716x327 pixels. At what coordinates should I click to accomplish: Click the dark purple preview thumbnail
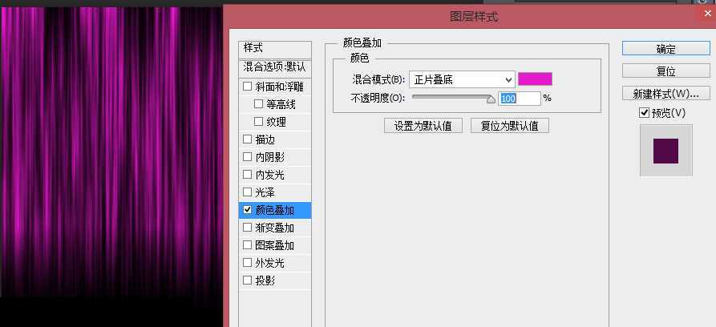[x=665, y=151]
